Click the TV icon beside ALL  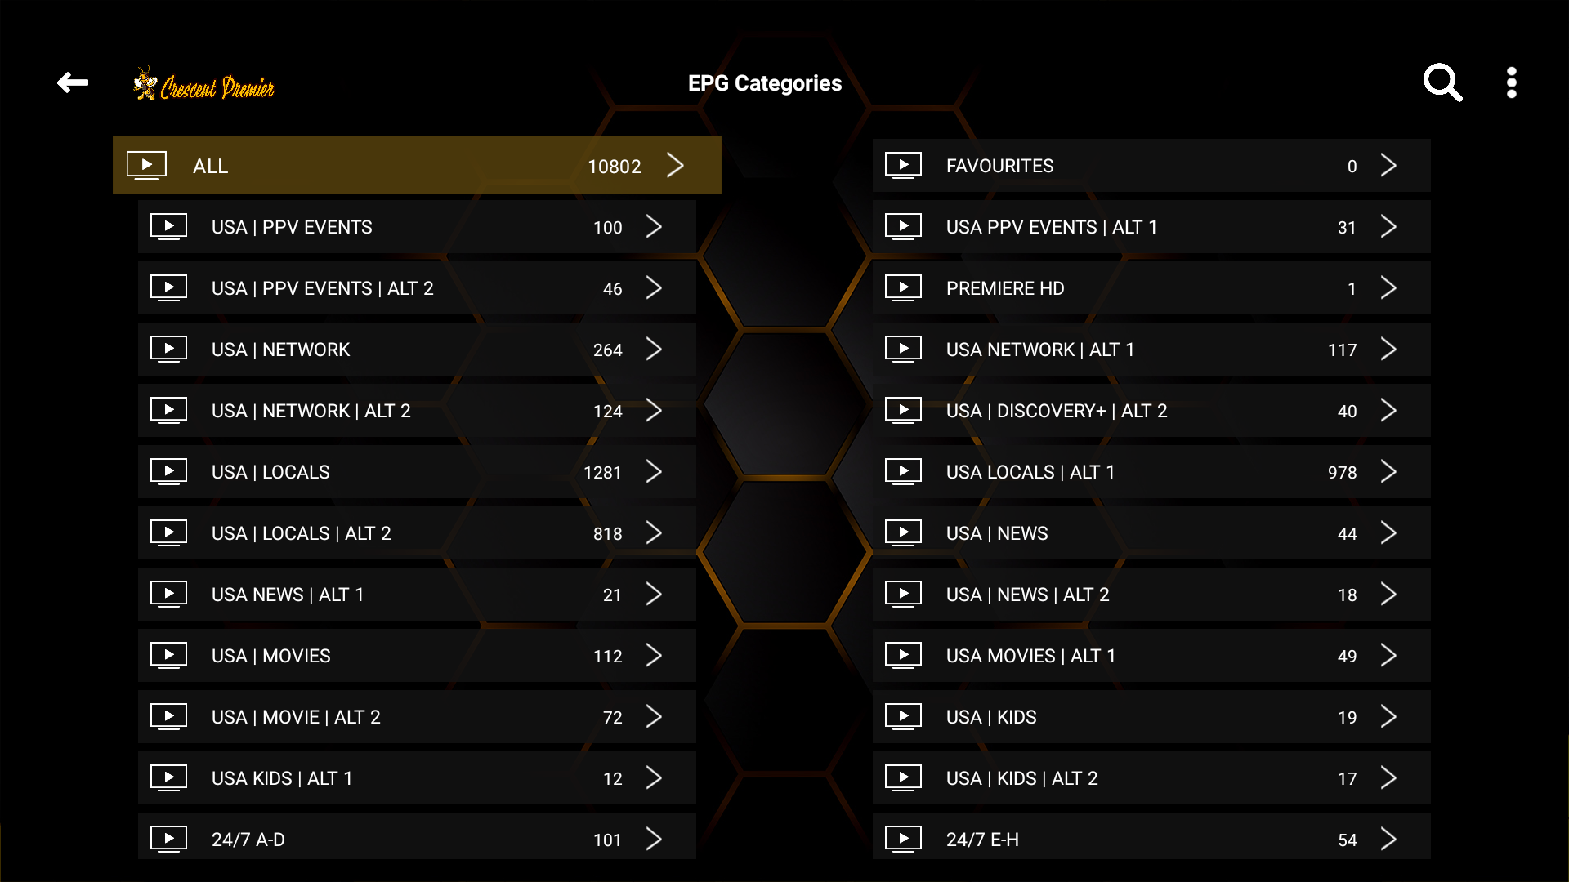[146, 165]
